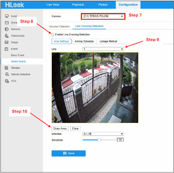Click the HiLook logo

[15, 5]
